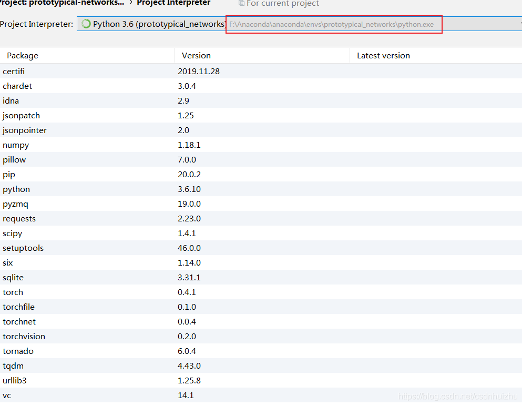522x406 pixels.
Task: Select the sqlite package row
Action: pyautogui.click(x=261, y=278)
